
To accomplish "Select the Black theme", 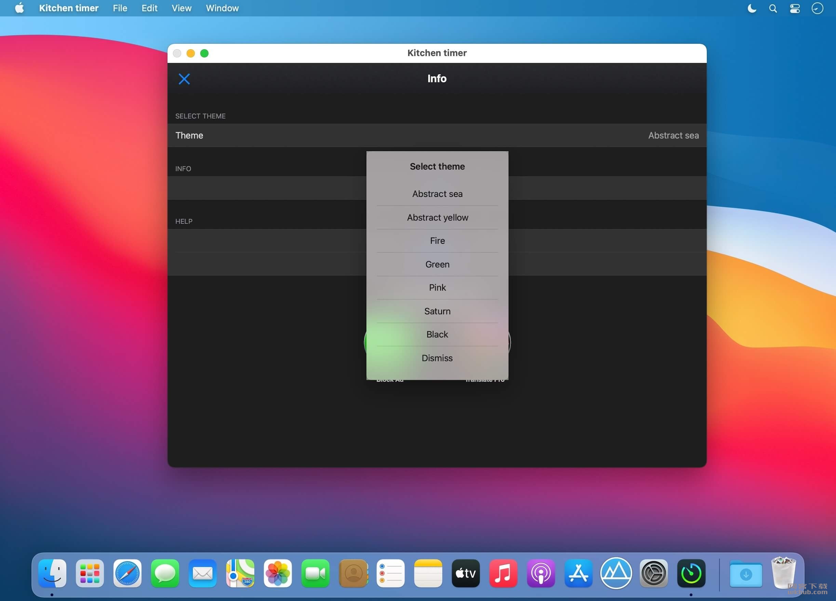I will pyautogui.click(x=437, y=334).
